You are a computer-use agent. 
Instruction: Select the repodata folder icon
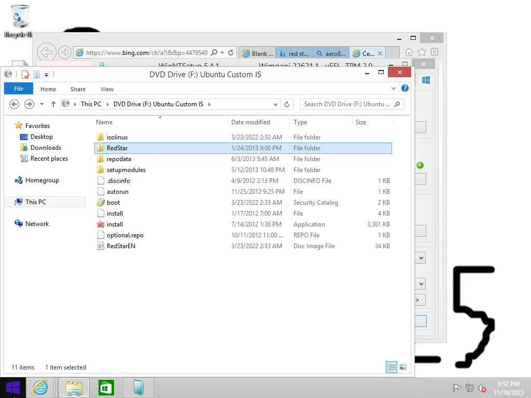click(x=100, y=159)
